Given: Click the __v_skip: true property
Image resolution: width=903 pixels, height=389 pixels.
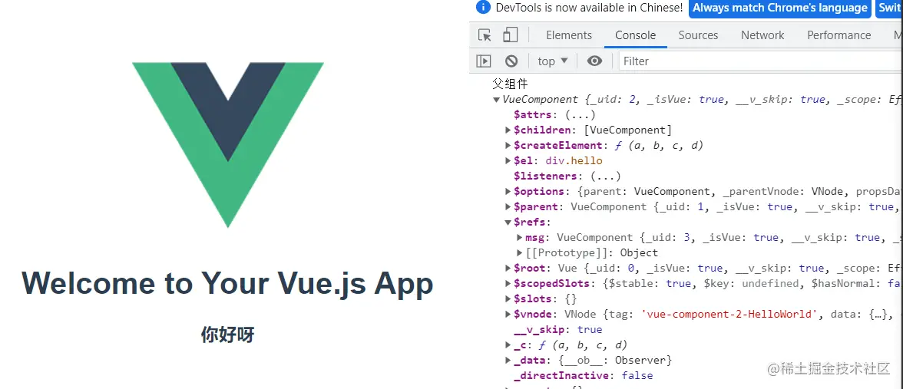Looking at the screenshot, I should pyautogui.click(x=558, y=330).
